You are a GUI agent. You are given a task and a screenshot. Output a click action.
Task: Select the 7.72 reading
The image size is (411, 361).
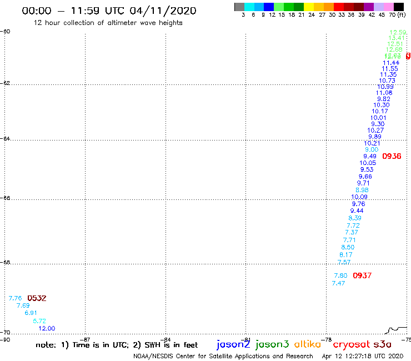tap(353, 225)
